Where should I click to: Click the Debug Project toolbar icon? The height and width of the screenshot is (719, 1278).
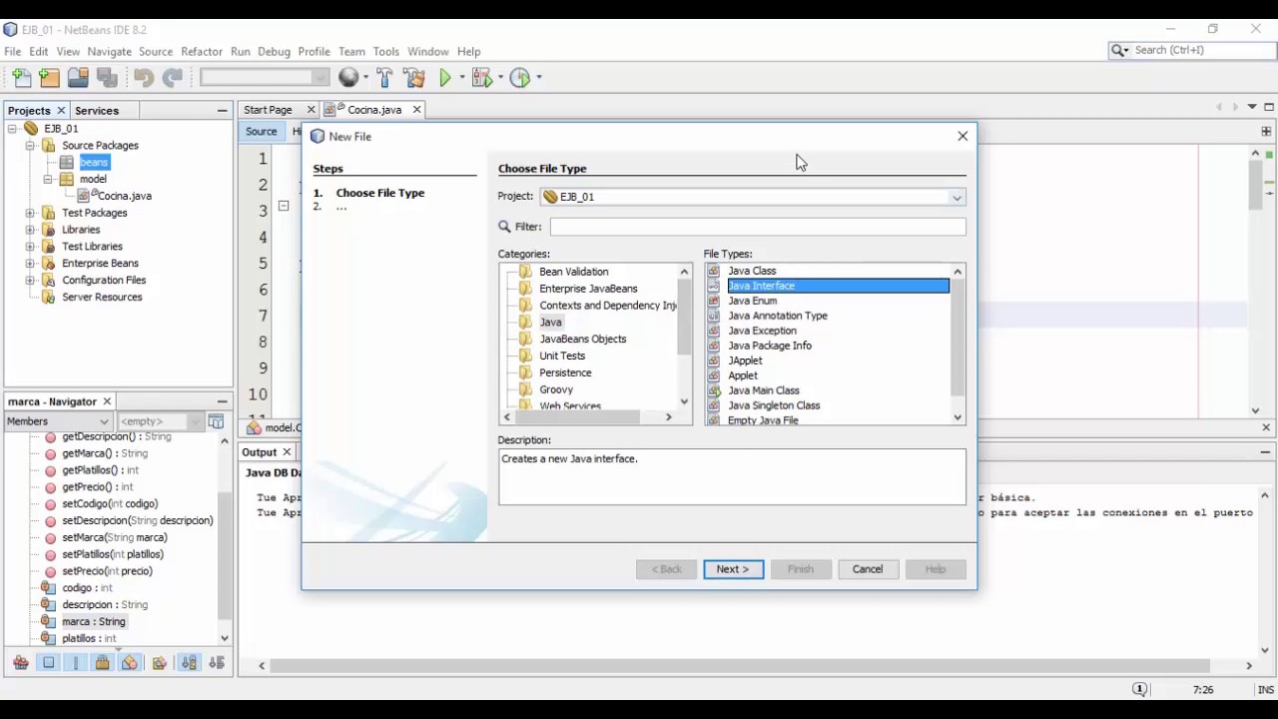[483, 78]
